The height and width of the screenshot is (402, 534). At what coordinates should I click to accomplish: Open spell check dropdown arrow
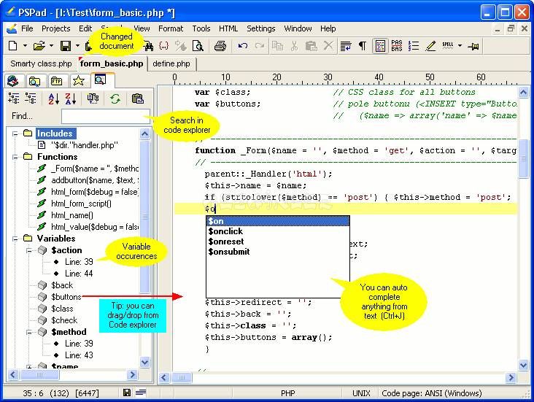click(460, 46)
